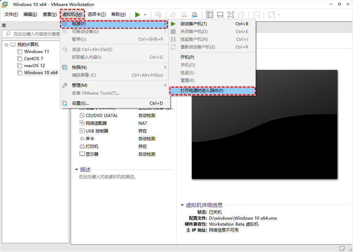Expand the 管理(M) submenu
353x252 pixels.
pos(115,85)
